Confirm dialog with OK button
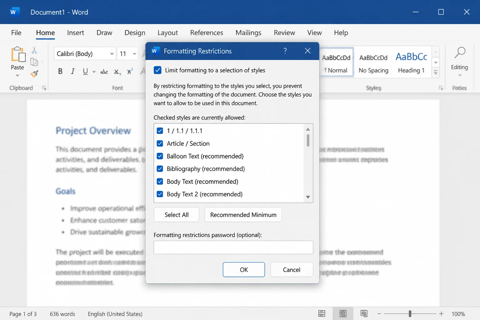The height and width of the screenshot is (320, 480). click(244, 270)
